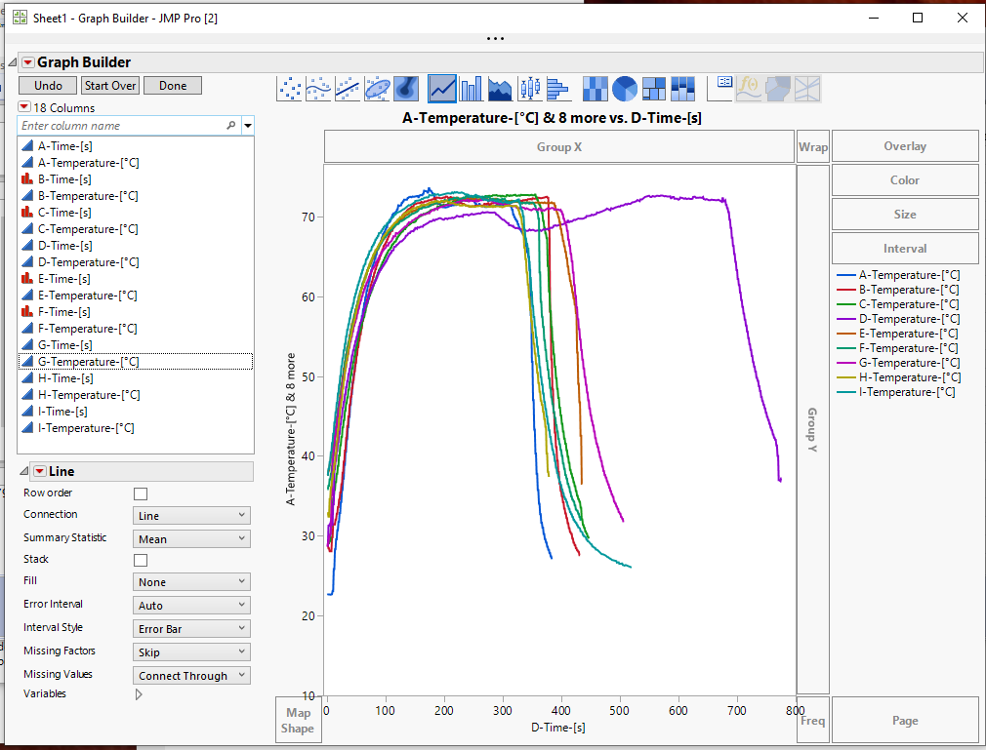Expand the Variables disclosure arrow
986x750 pixels.
click(x=138, y=693)
